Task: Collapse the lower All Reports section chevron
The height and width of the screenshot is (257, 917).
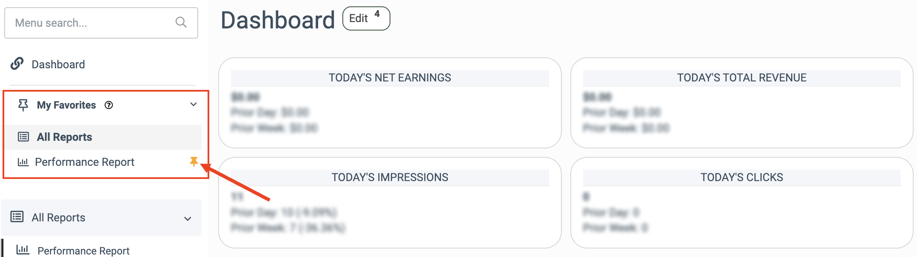Action: click(x=188, y=218)
